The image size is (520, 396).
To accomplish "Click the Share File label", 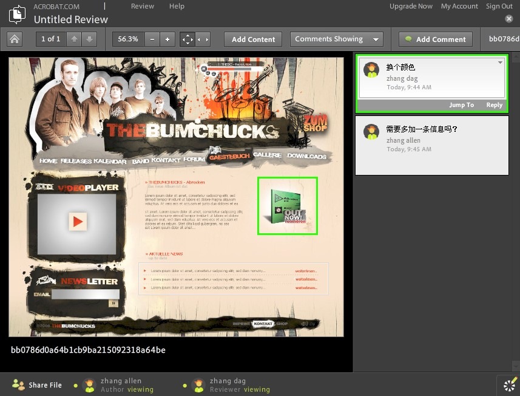I will click(x=45, y=385).
